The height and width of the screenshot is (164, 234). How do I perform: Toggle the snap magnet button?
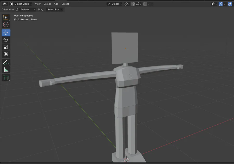[133, 4]
